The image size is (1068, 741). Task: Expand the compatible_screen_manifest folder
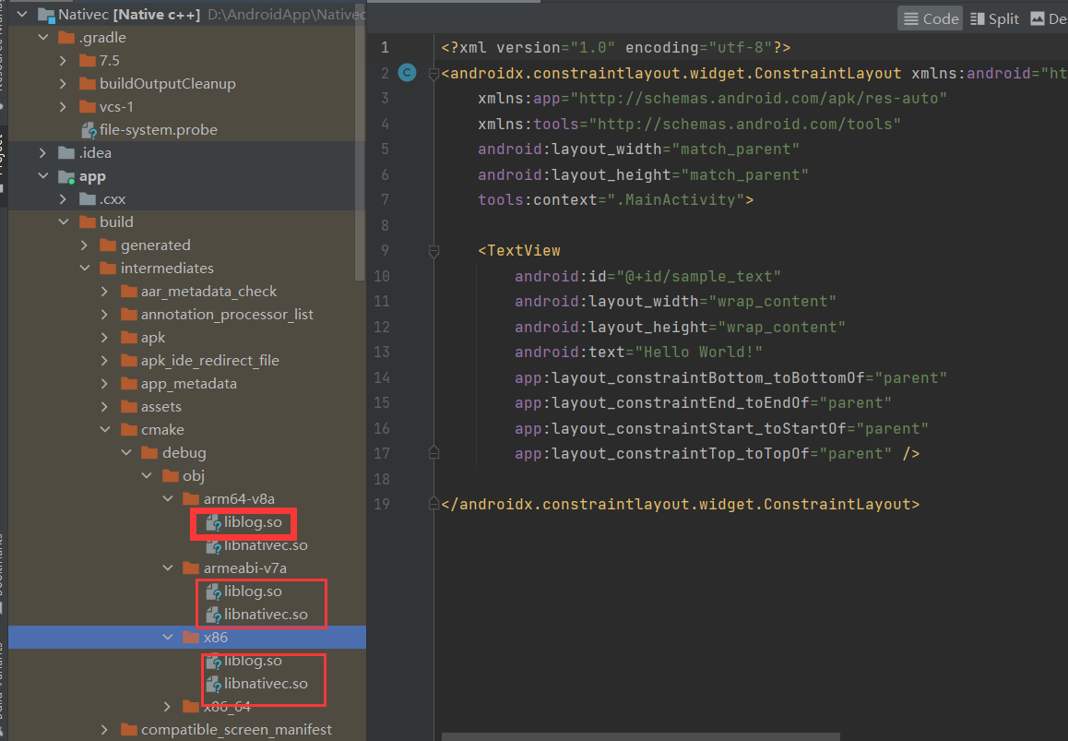pyautogui.click(x=105, y=730)
